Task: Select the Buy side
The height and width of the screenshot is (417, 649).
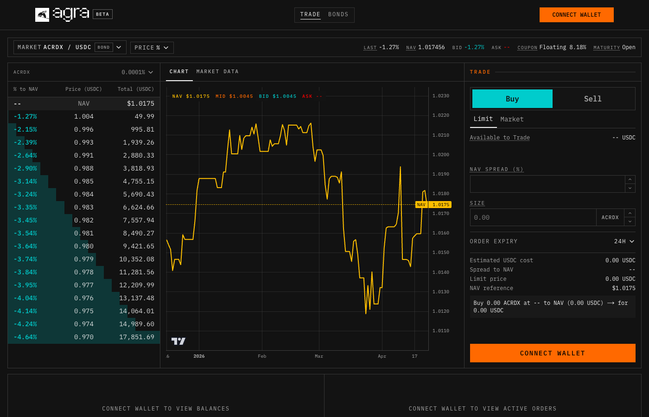Action: pyautogui.click(x=512, y=99)
